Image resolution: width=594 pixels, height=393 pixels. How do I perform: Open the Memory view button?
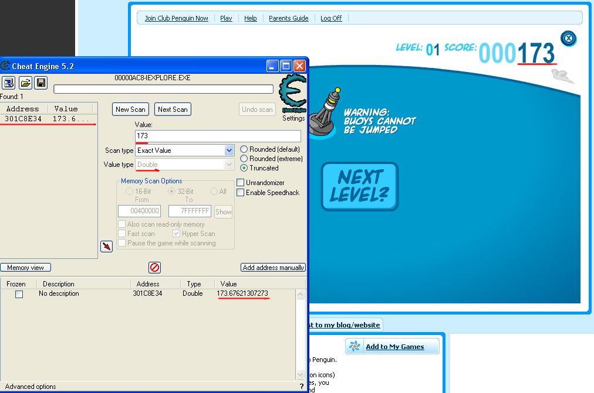coord(25,268)
